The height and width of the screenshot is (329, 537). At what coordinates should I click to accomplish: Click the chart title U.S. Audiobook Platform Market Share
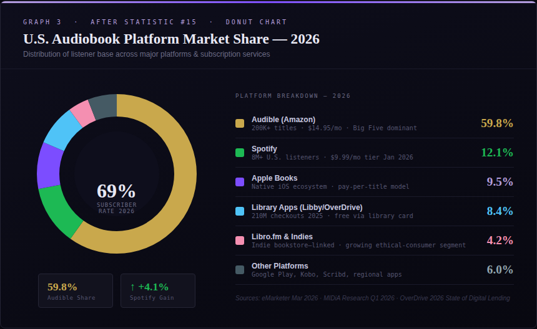171,39
